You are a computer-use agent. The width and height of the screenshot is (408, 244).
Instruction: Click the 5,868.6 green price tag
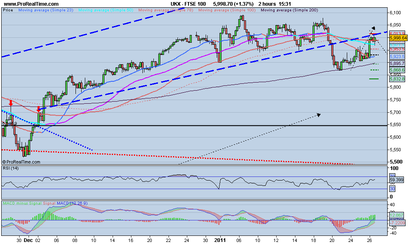pyautogui.click(x=397, y=70)
